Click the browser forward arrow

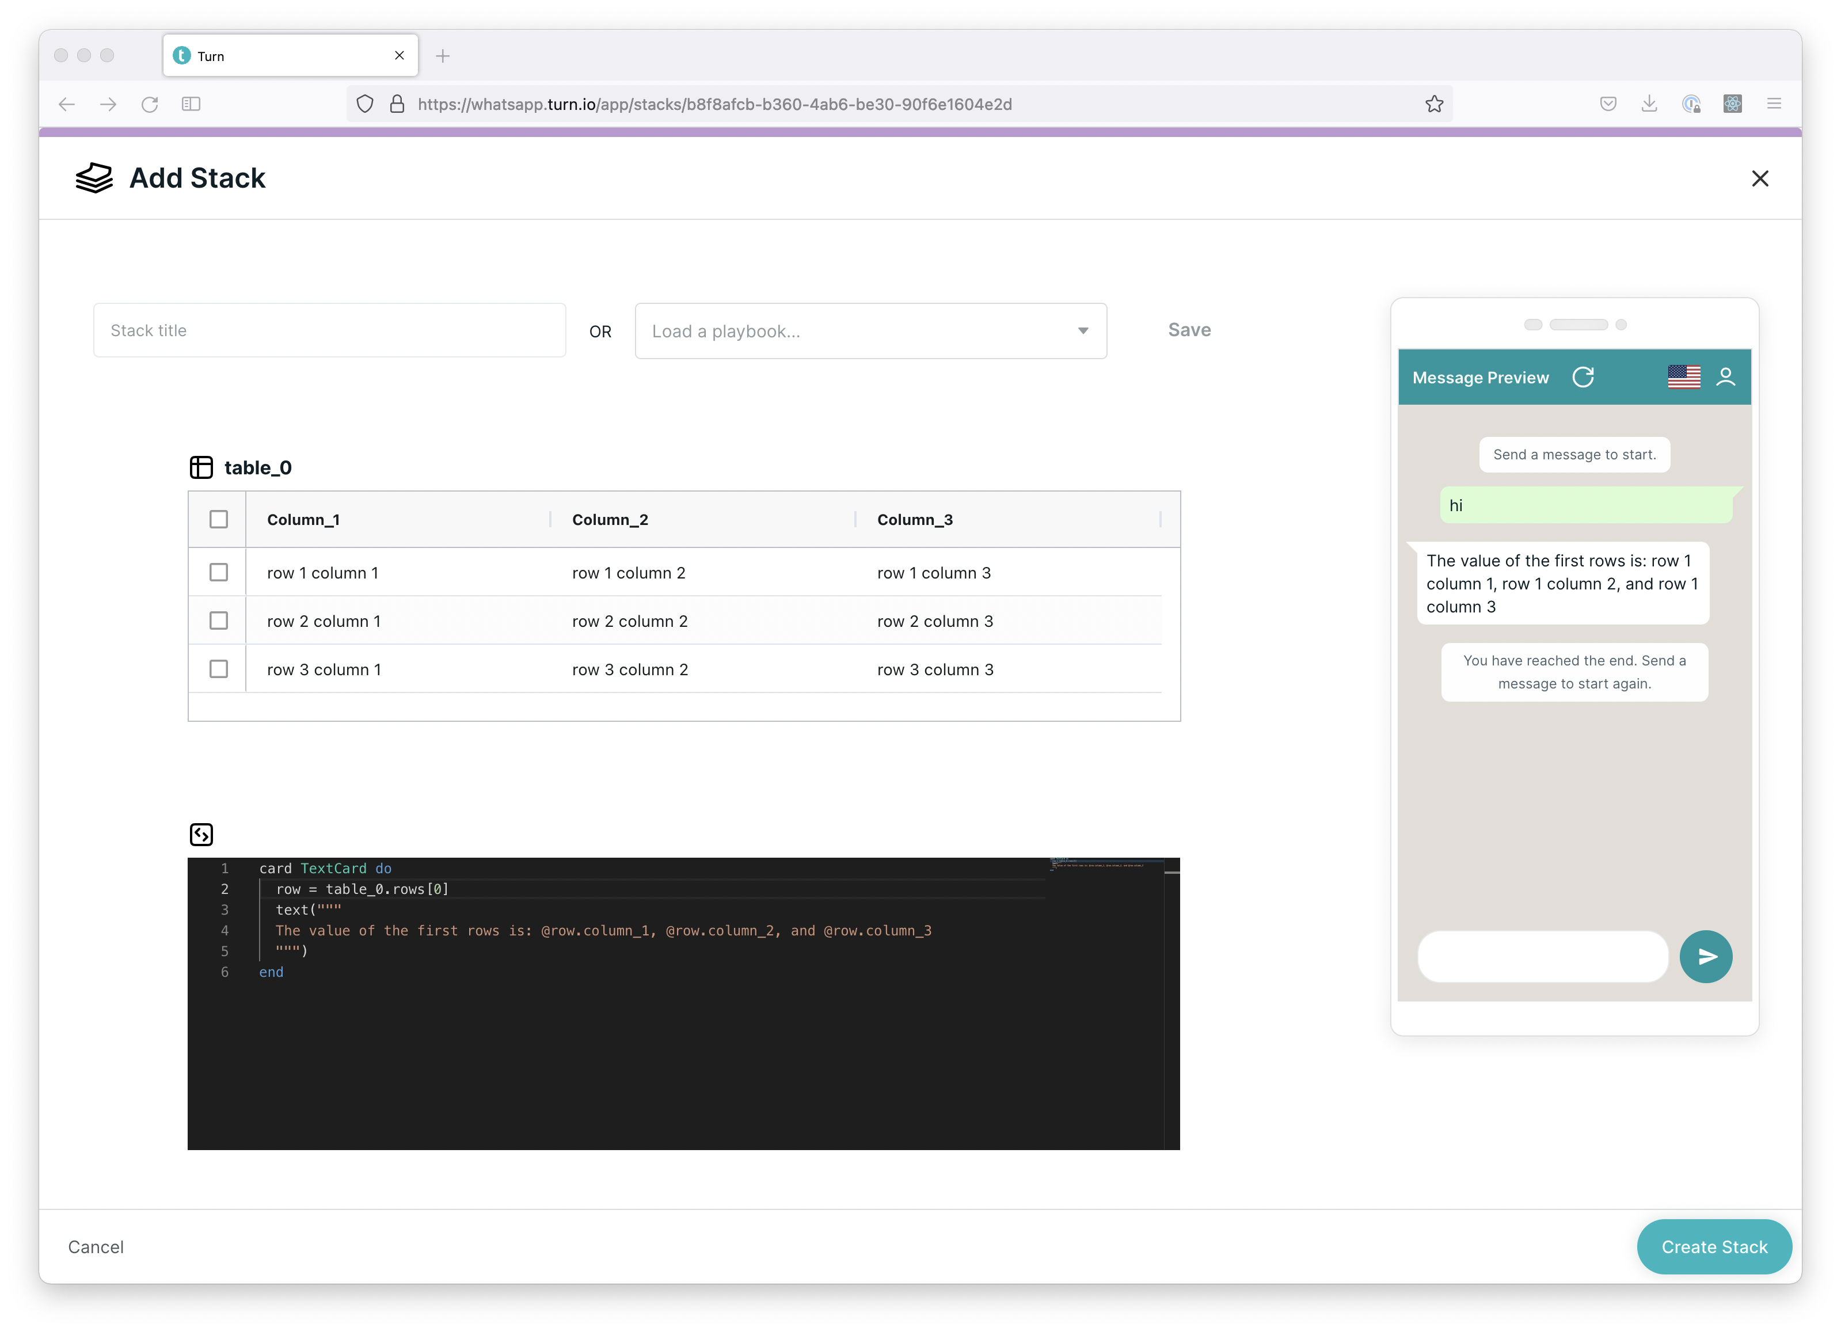click(x=108, y=104)
